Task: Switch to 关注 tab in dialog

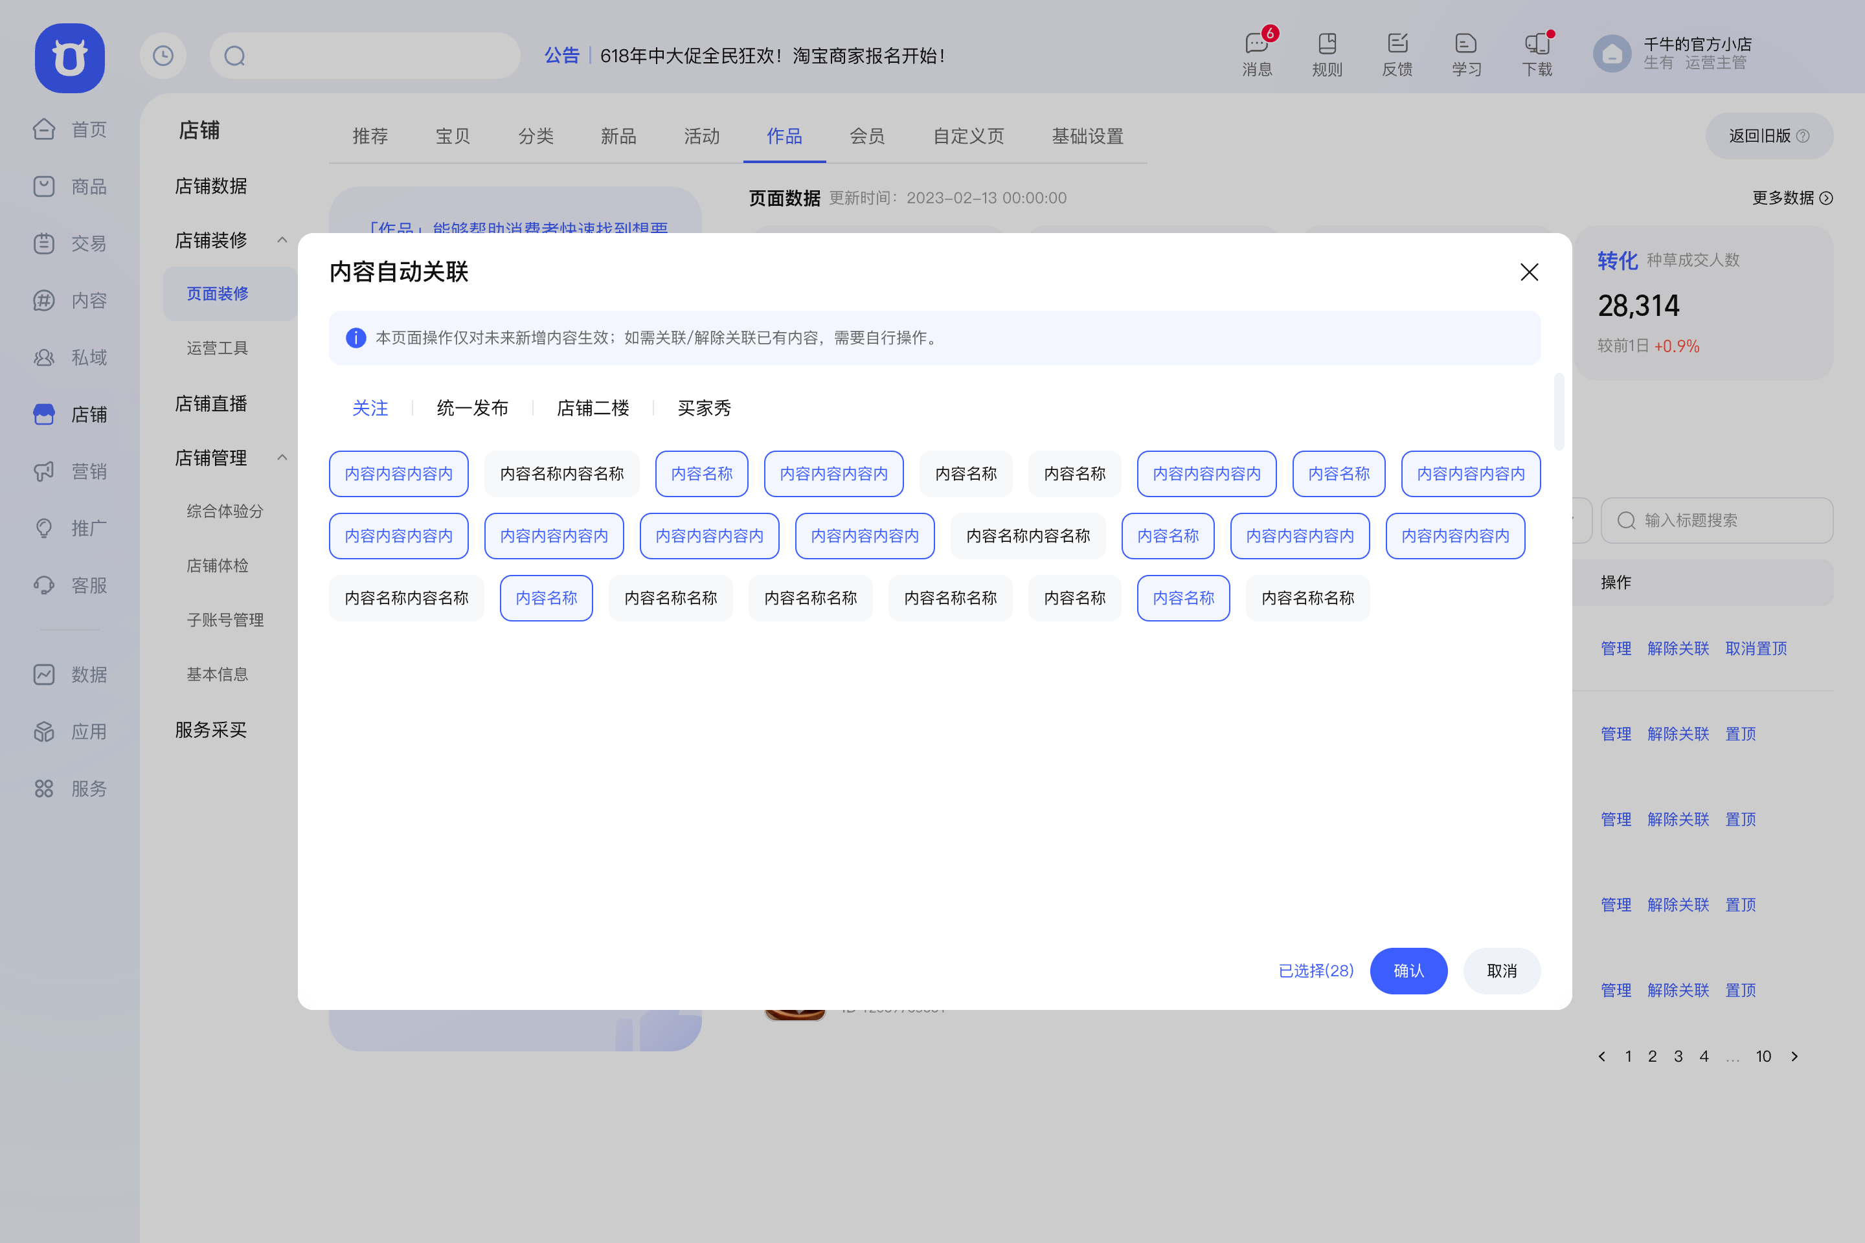Action: [x=370, y=409]
